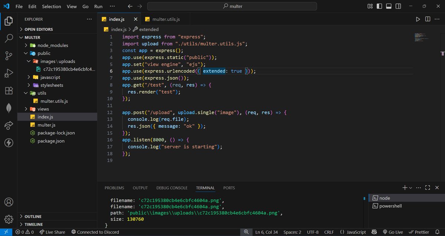Open the Manage gear icon
445x236 pixels.
pyautogui.click(x=9, y=219)
